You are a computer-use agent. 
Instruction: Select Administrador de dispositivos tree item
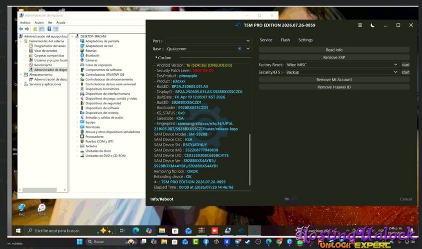[50, 70]
